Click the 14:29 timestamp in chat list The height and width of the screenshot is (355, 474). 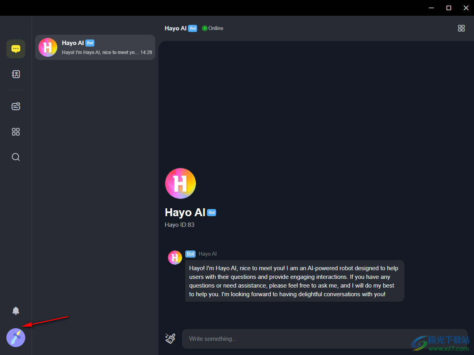[x=146, y=52]
